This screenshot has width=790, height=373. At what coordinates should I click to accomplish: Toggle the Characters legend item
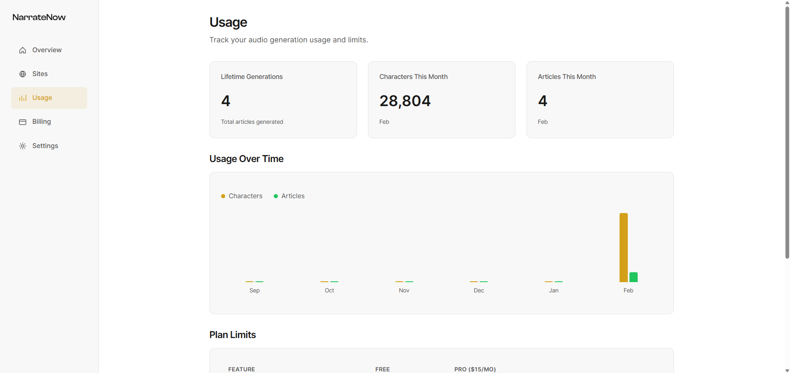[x=245, y=196]
